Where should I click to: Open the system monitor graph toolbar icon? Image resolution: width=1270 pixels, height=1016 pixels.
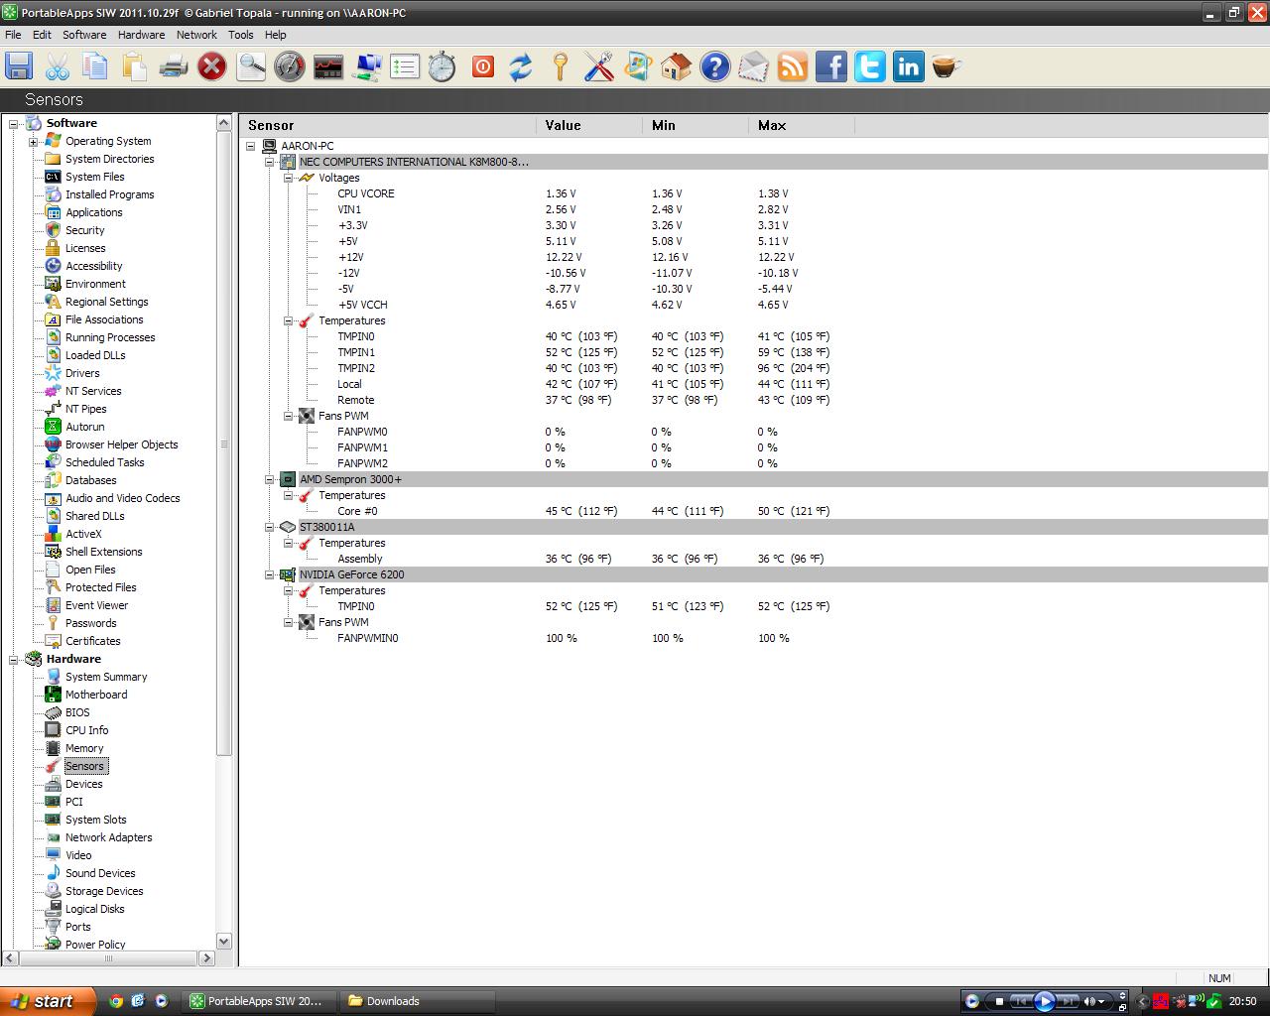pyautogui.click(x=328, y=66)
